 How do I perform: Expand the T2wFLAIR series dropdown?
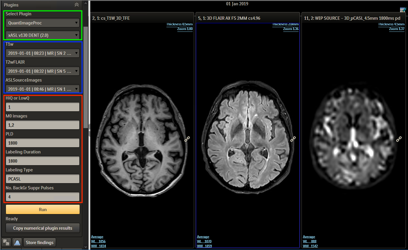tap(42, 71)
